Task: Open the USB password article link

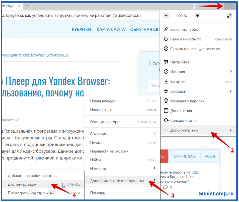Action: tap(180, 177)
